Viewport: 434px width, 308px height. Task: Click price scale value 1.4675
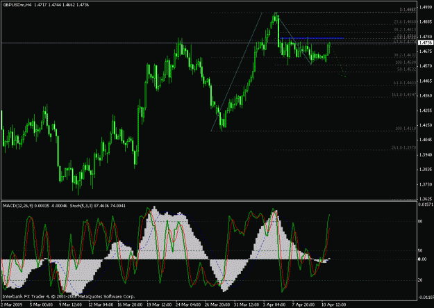click(x=426, y=51)
